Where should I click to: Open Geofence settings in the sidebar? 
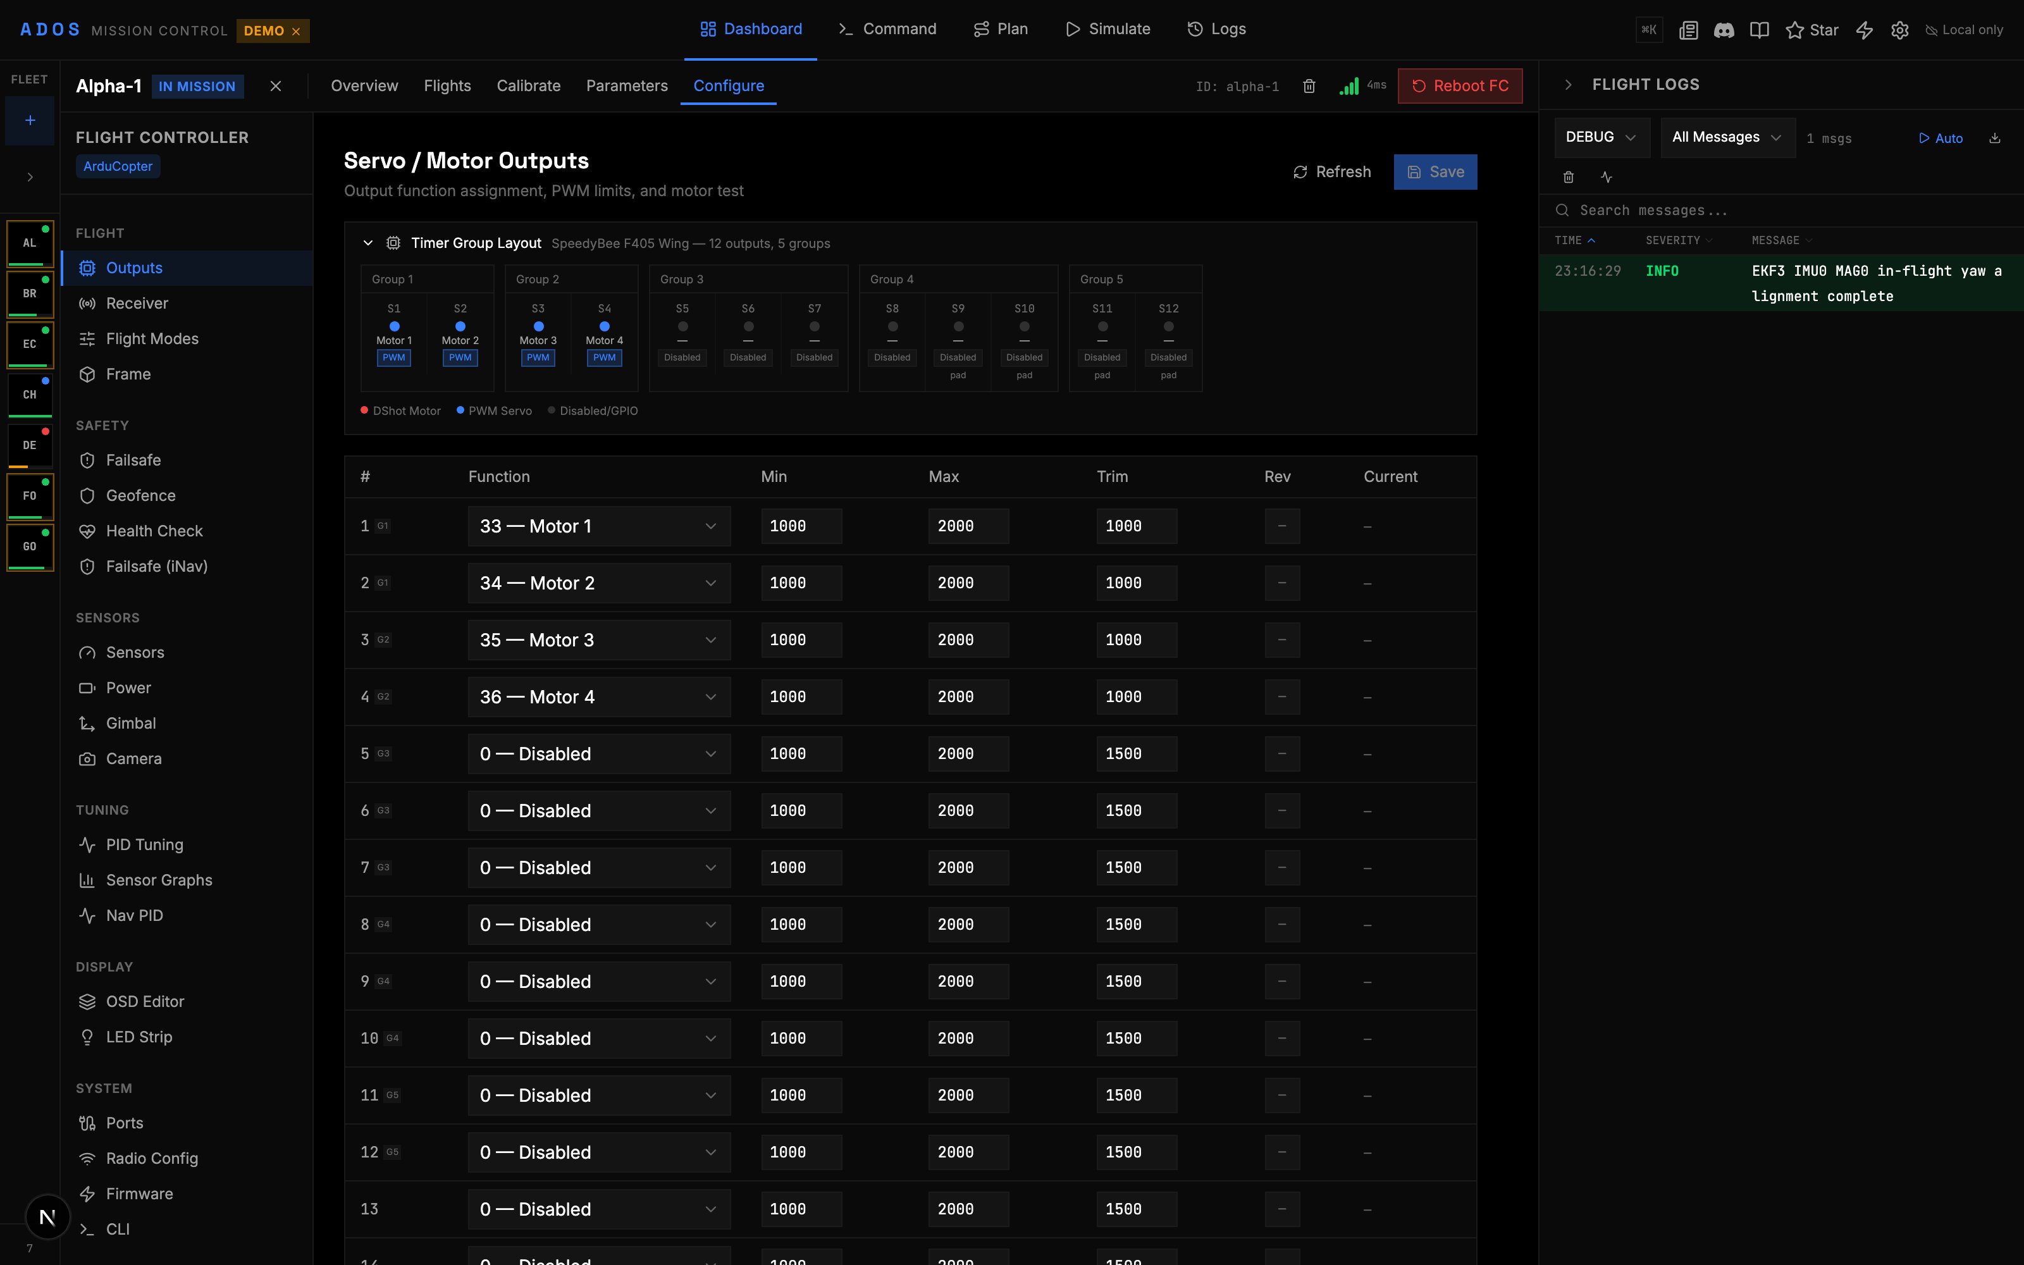(187, 496)
